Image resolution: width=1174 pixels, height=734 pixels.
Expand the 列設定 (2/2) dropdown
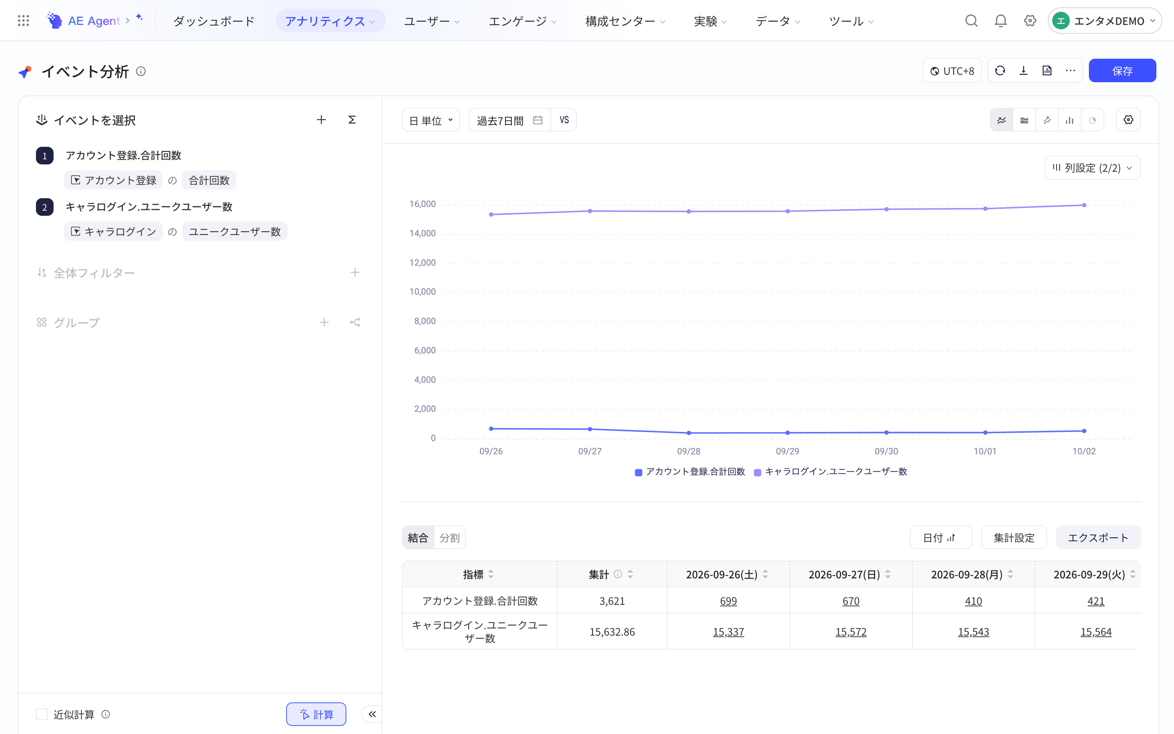pos(1093,168)
